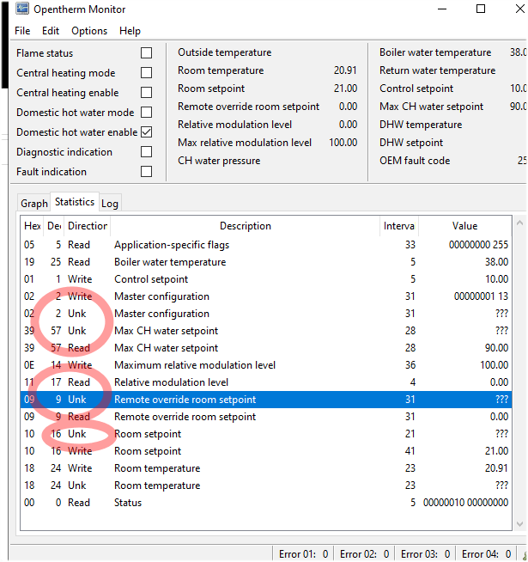This screenshot has width=528, height=562.
Task: Click the DHW setpoint label
Action: tap(411, 143)
